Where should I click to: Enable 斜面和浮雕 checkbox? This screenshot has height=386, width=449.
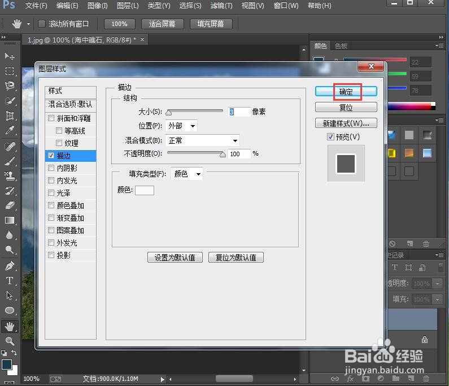click(x=51, y=118)
